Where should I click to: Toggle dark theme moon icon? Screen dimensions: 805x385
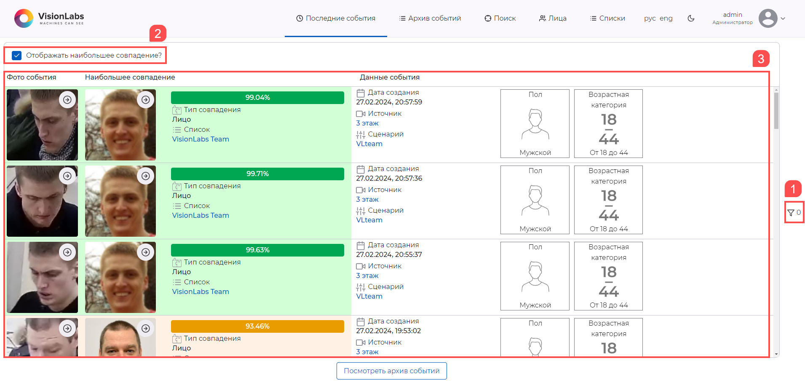click(x=691, y=18)
